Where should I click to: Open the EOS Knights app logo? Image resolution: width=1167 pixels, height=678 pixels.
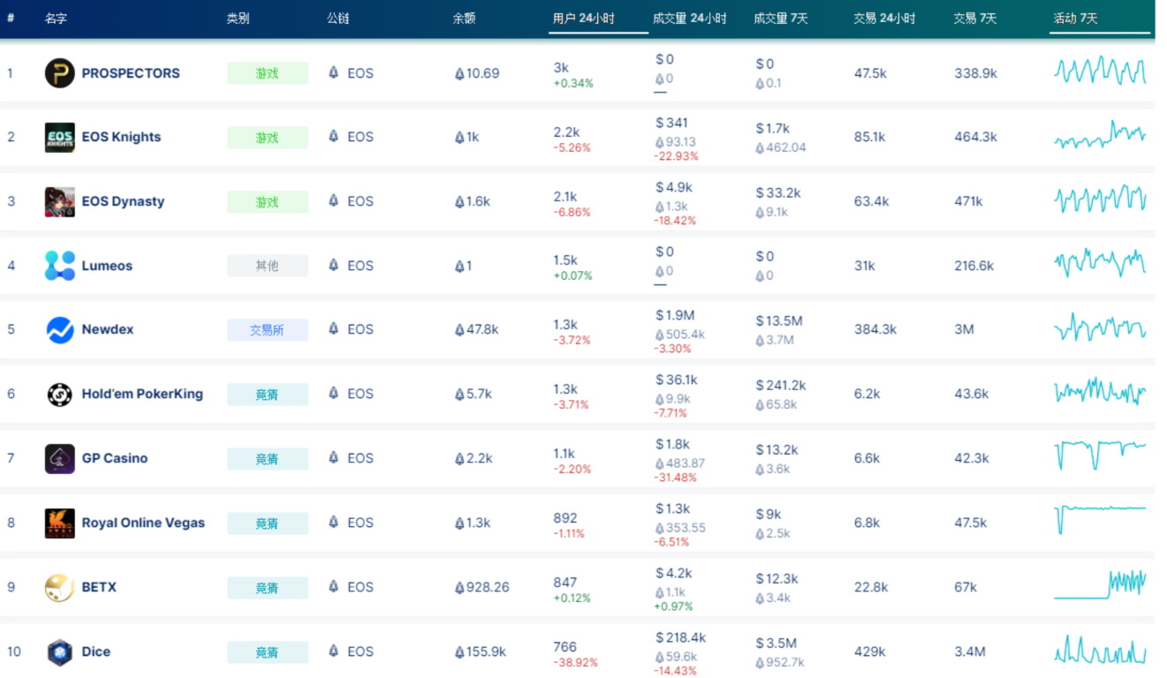pyautogui.click(x=60, y=137)
